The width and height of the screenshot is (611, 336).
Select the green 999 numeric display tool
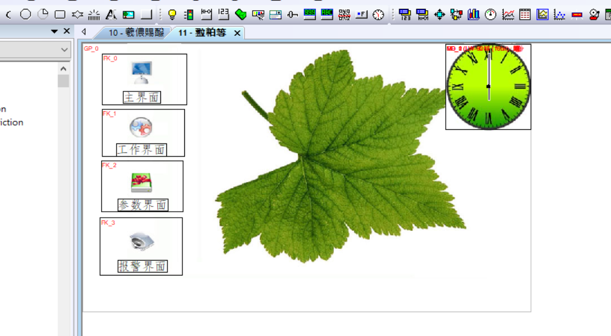309,14
